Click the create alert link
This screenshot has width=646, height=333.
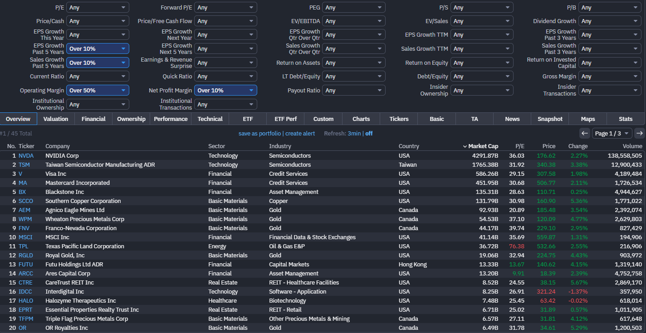tap(300, 134)
